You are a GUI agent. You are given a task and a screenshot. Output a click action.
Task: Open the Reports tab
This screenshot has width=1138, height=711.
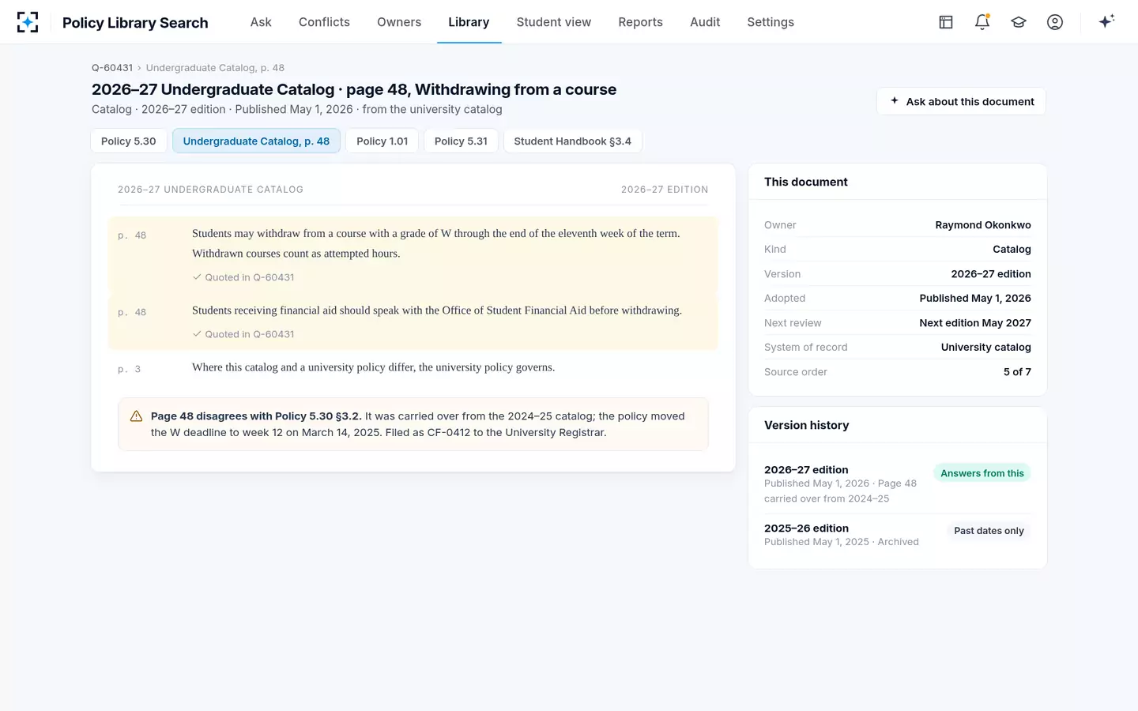coord(640,22)
